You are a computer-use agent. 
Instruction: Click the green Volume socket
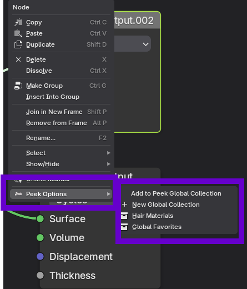pos(40,238)
